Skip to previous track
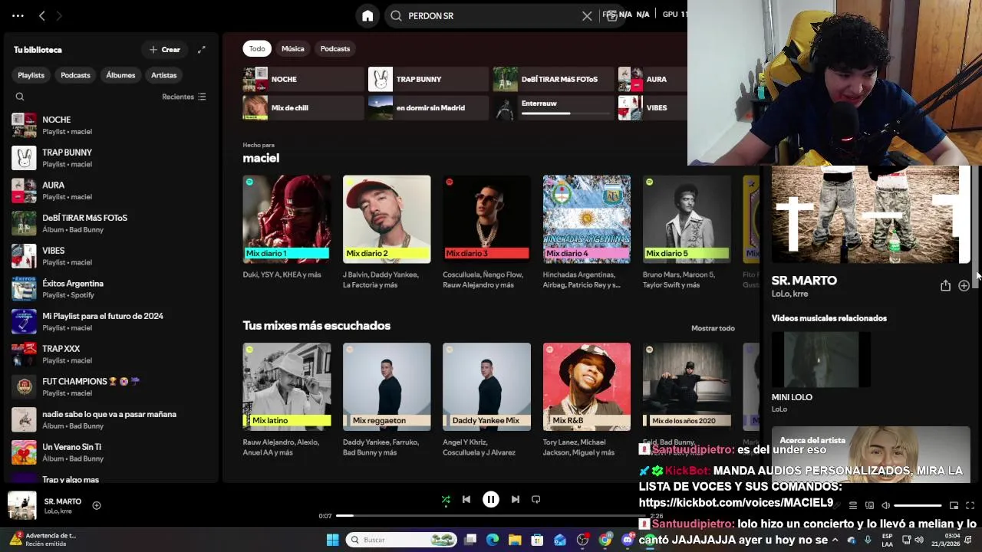Screen dimensions: 982x552 466,499
